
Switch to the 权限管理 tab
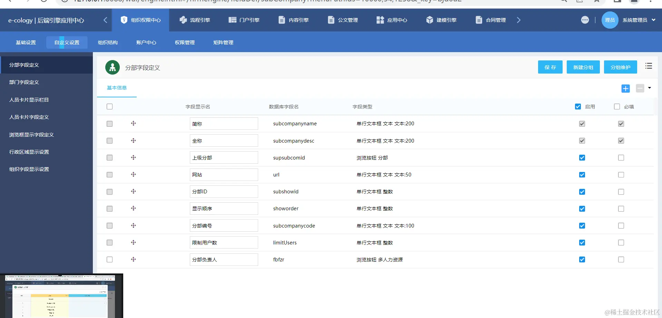click(185, 42)
